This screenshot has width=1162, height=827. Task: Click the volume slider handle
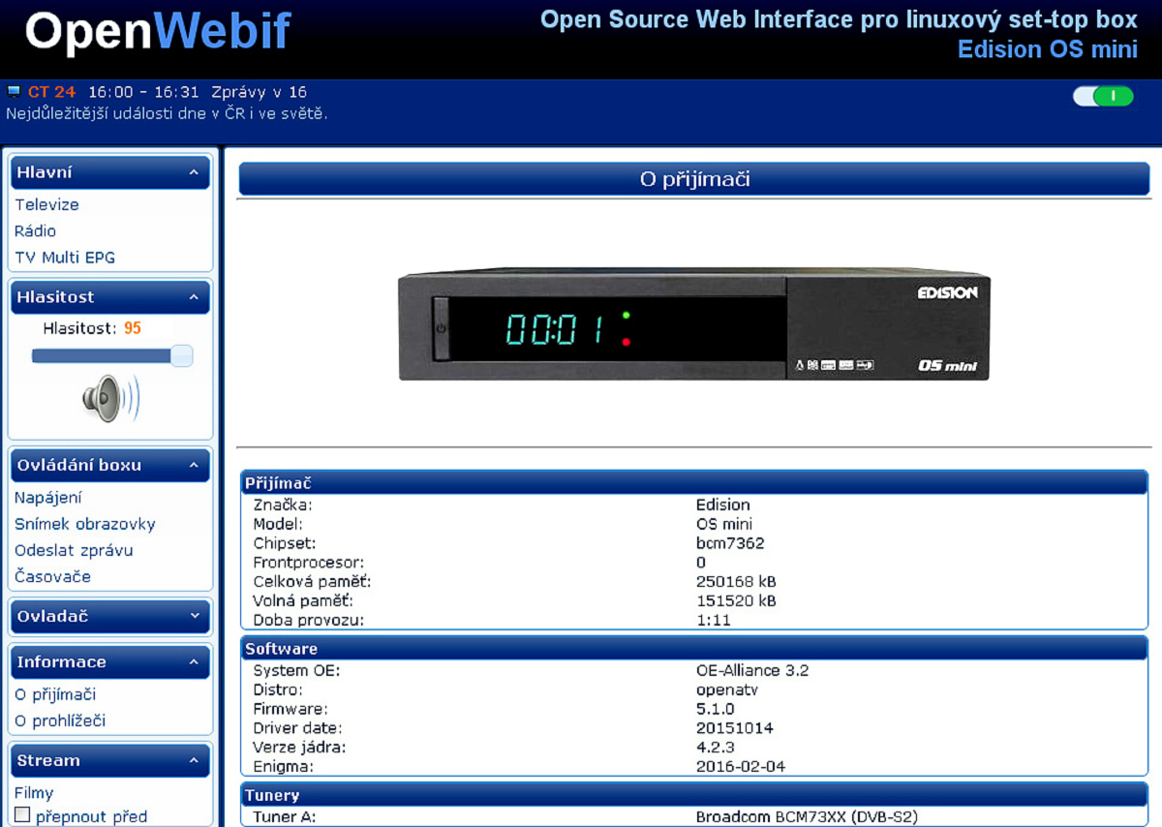(181, 356)
